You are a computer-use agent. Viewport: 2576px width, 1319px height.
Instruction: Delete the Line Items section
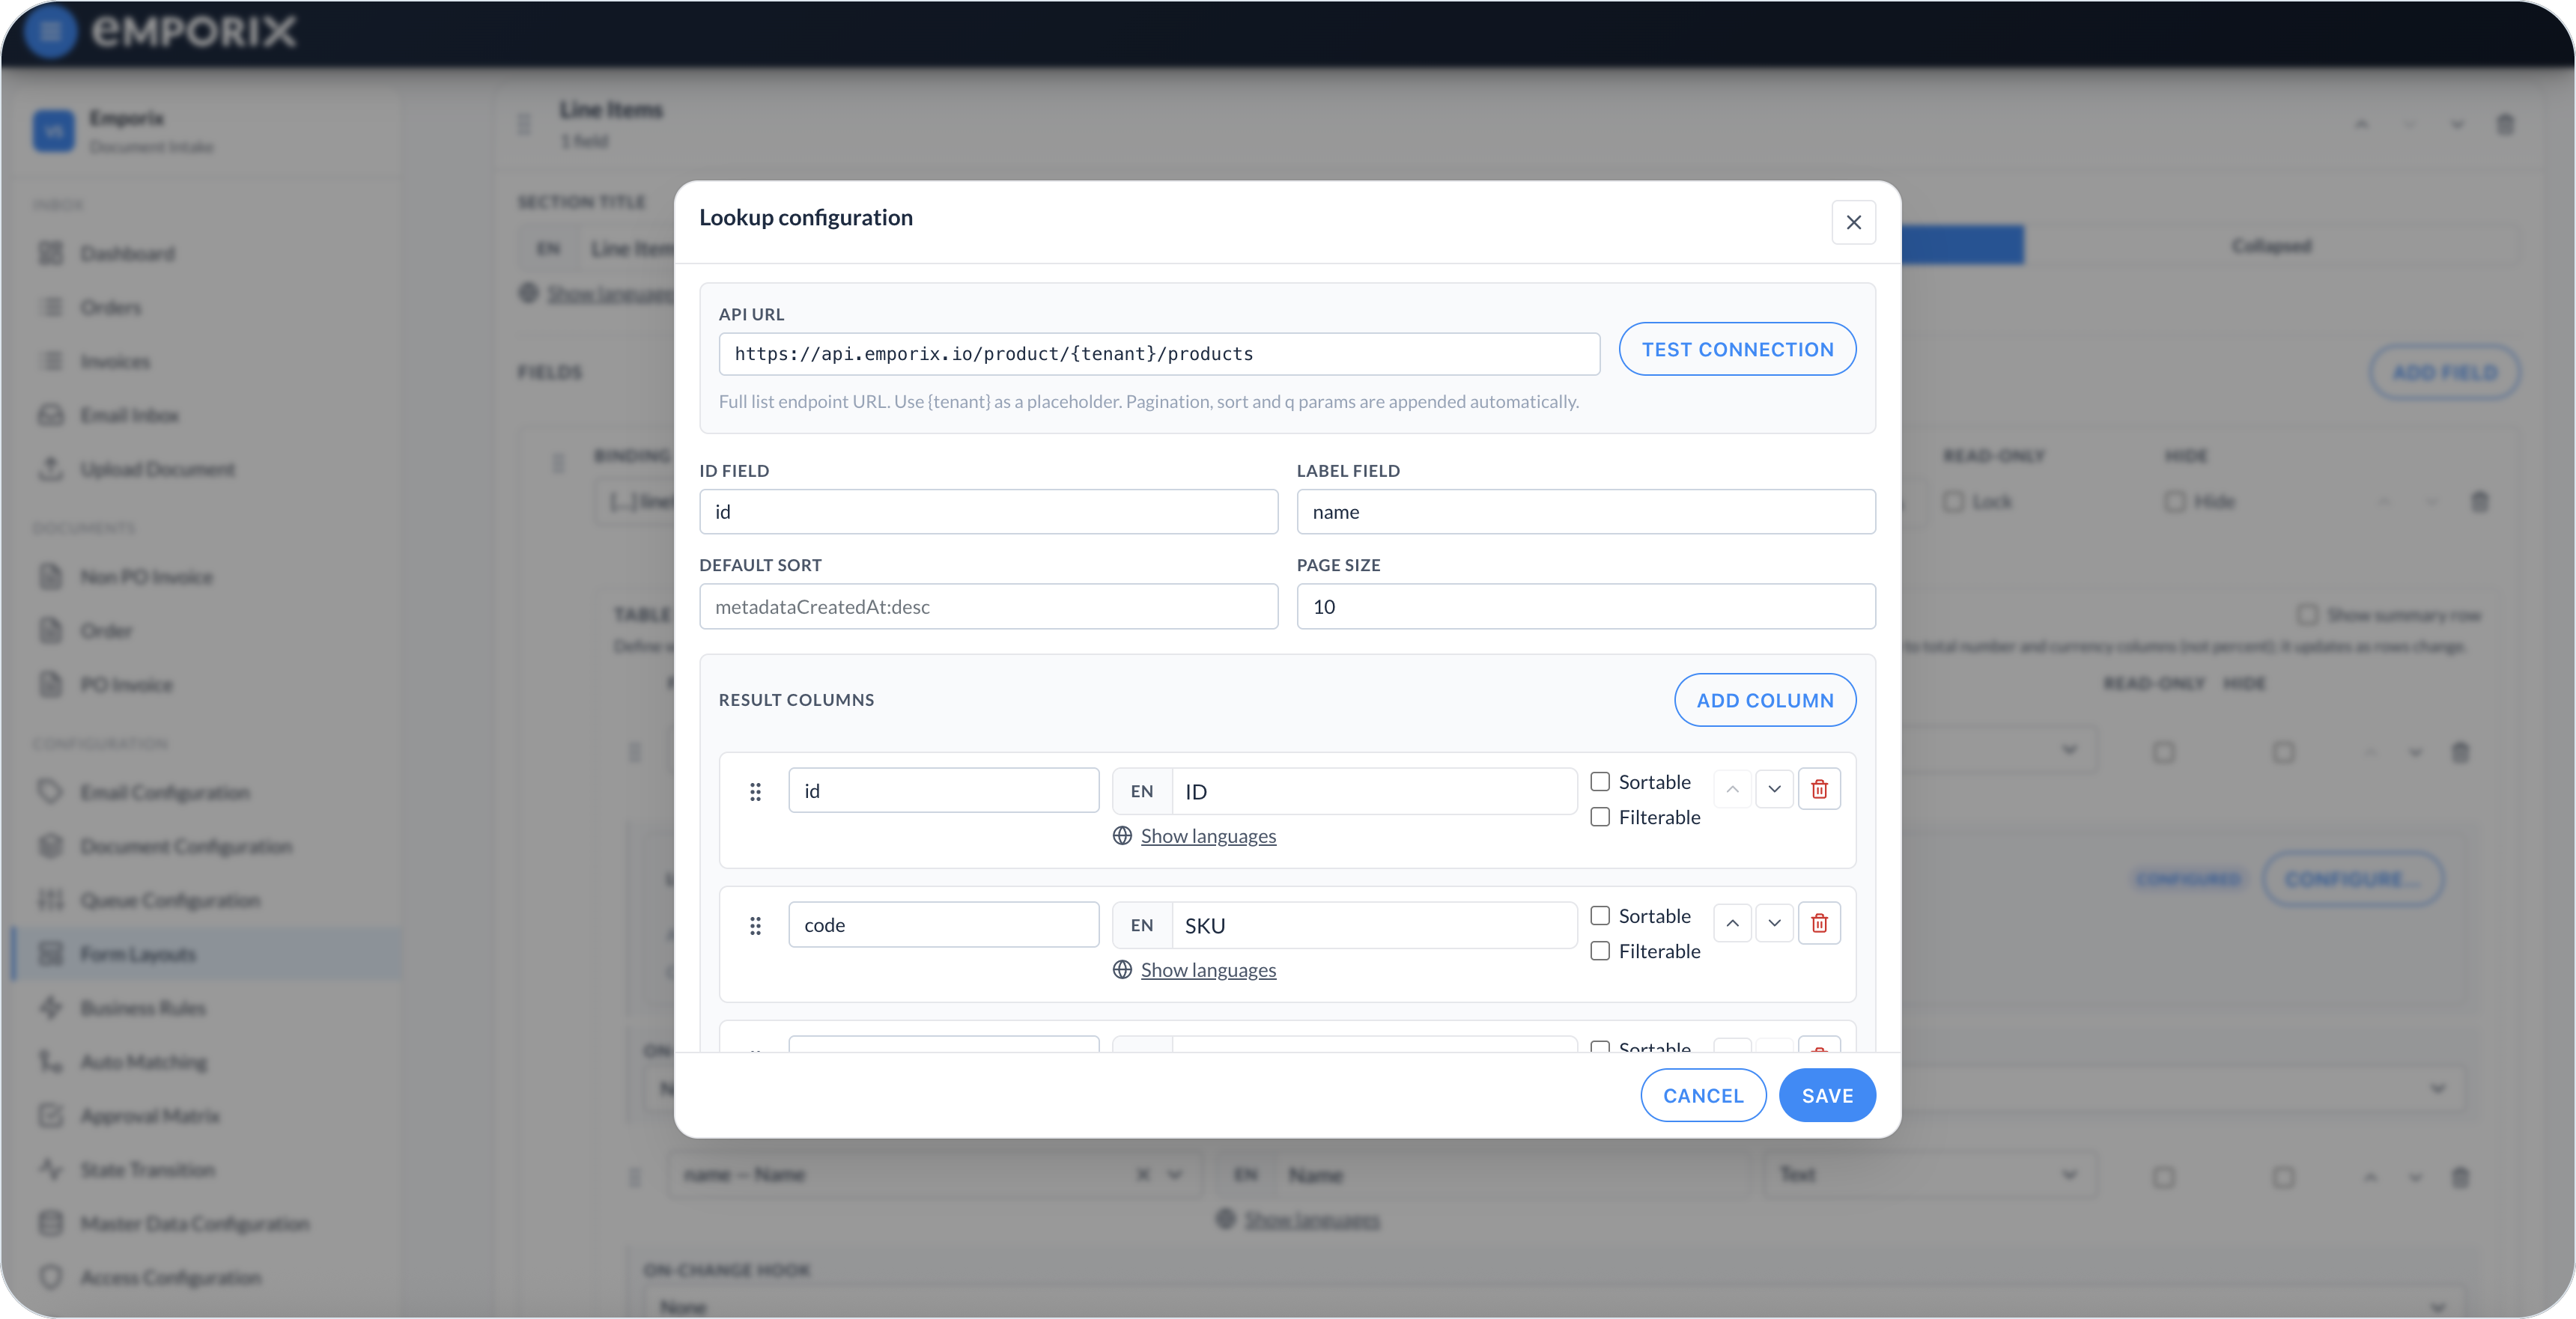point(2505,125)
